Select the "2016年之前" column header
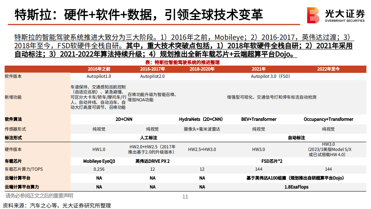Screen dimensions: 371x209 pyautogui.click(x=99, y=69)
